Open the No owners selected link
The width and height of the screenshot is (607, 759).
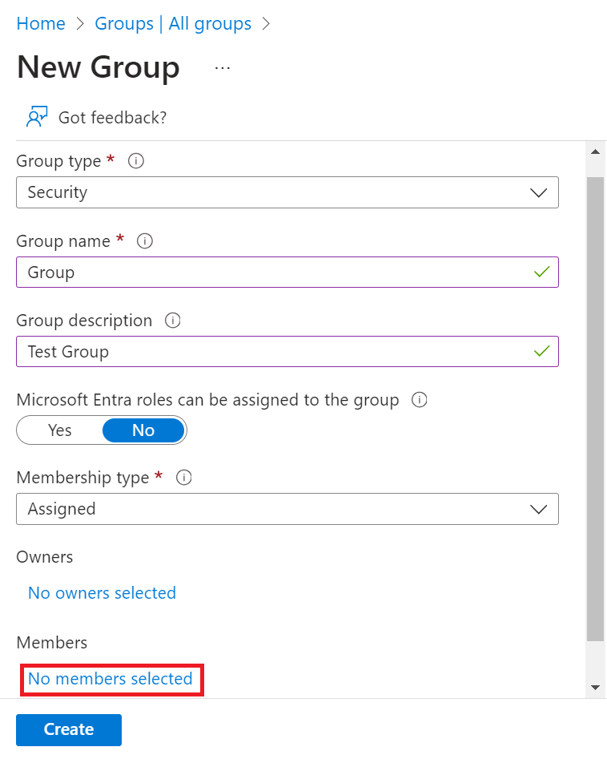pyautogui.click(x=102, y=593)
